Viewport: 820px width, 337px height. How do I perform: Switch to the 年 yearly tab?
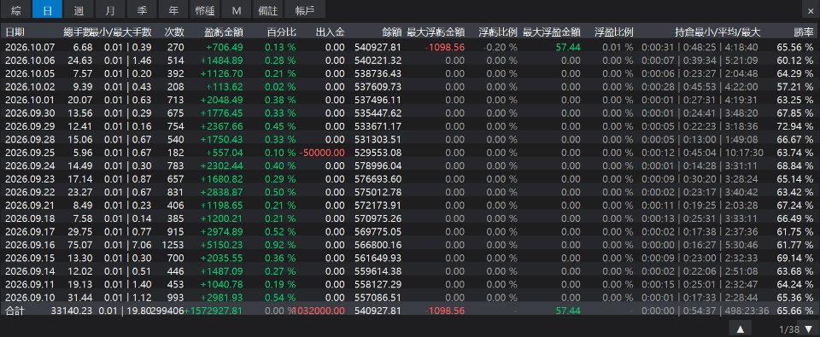173,9
